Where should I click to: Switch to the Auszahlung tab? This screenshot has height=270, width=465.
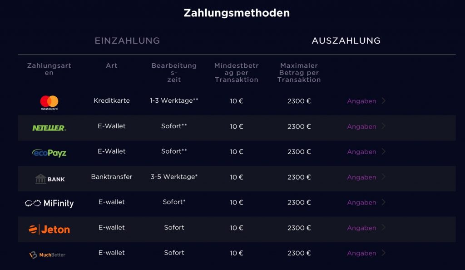coord(346,41)
